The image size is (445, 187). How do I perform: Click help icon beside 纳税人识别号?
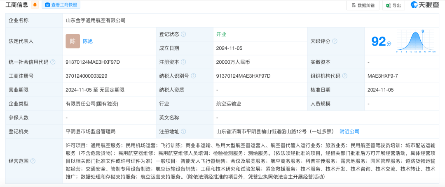click(193, 76)
